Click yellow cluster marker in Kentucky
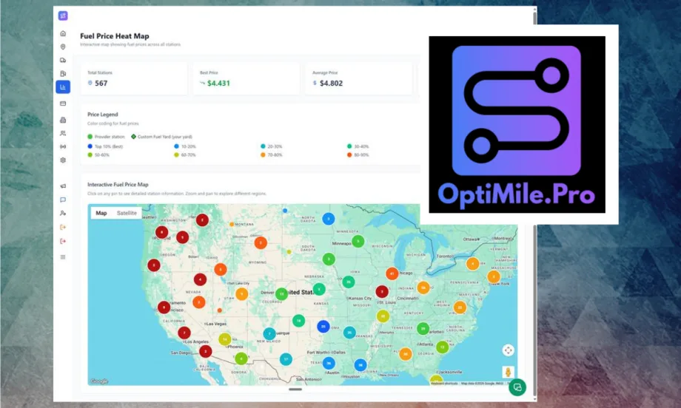The image size is (681, 408). click(x=383, y=316)
